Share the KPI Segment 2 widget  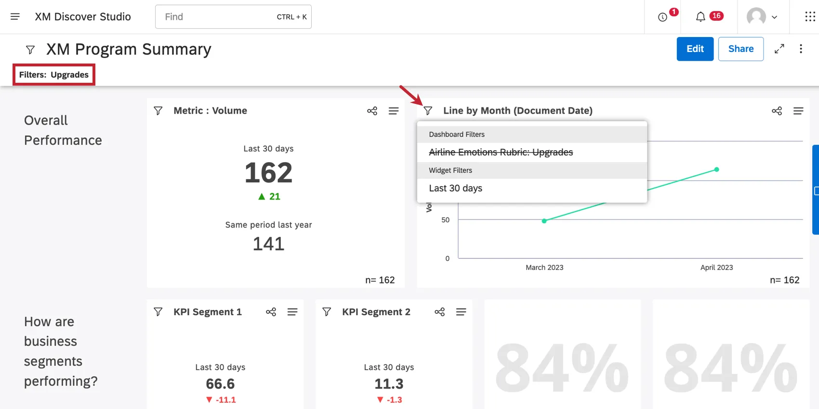(439, 312)
